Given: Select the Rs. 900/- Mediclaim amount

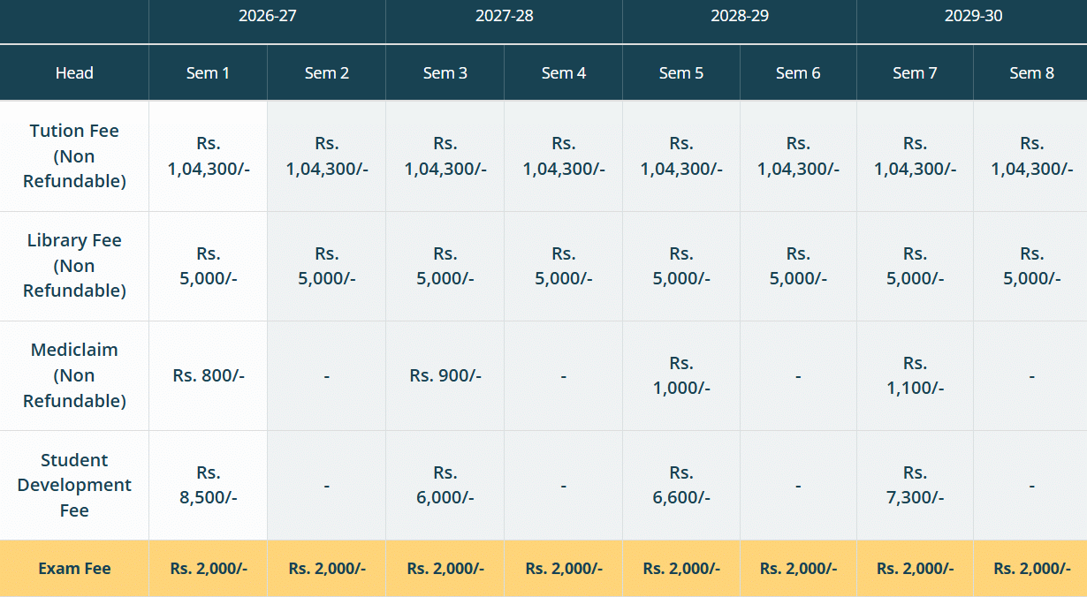Looking at the screenshot, I should click(x=445, y=375).
